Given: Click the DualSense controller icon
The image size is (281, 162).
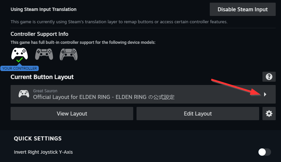Looking at the screenshot, I should click(69, 54).
